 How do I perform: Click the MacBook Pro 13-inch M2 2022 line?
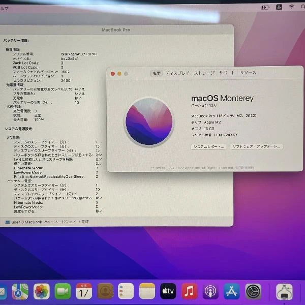pos(224,116)
